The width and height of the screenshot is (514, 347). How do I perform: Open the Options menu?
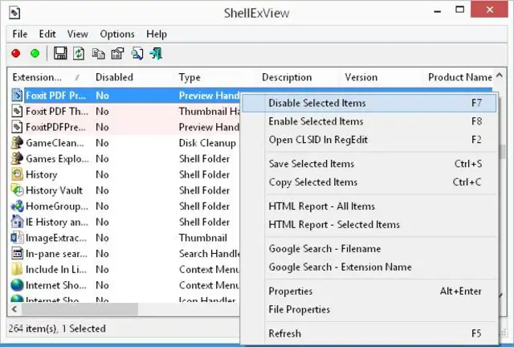click(117, 34)
